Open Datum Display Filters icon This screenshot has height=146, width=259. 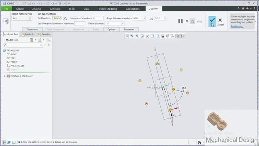point(172,36)
